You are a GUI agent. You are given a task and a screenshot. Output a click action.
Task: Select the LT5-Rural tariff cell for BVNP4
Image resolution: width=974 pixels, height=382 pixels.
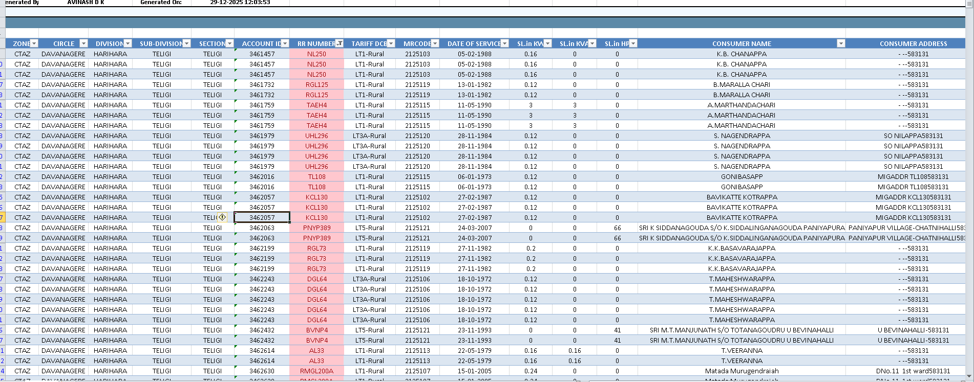click(369, 330)
